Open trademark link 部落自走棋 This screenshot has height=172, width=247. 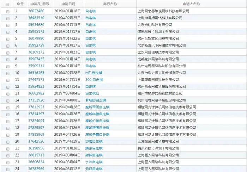click(94, 141)
